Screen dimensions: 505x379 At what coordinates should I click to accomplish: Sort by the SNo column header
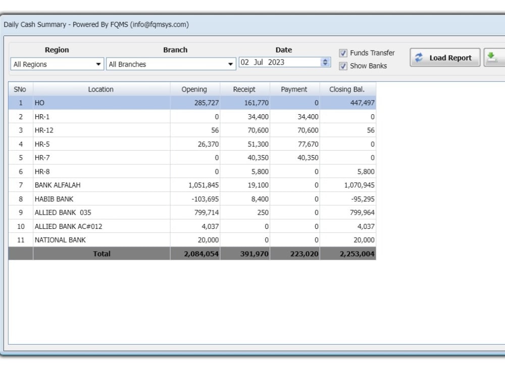(x=20, y=89)
